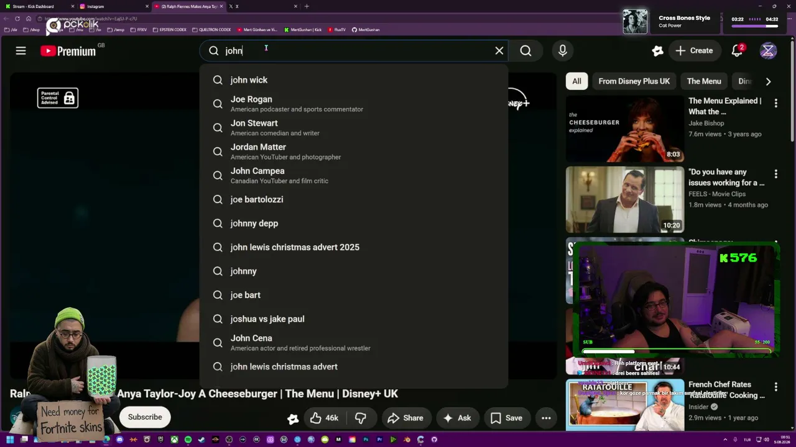
Task: Open YouTube notifications bell
Action: [737, 51]
